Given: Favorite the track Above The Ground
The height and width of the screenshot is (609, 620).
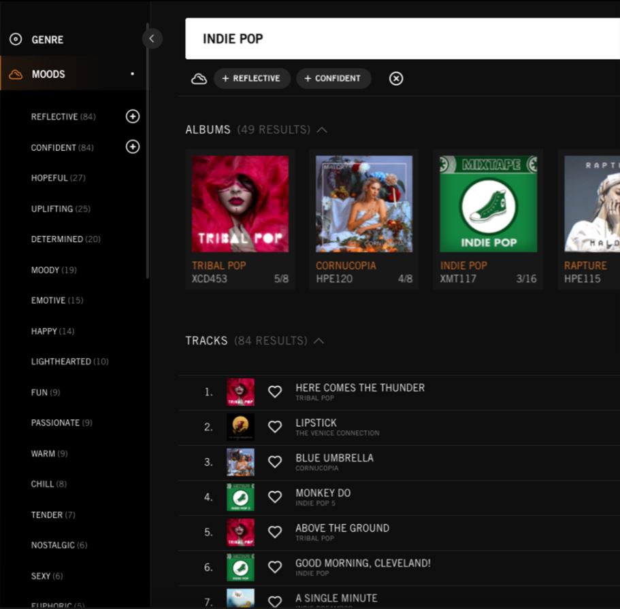Looking at the screenshot, I should (x=274, y=532).
